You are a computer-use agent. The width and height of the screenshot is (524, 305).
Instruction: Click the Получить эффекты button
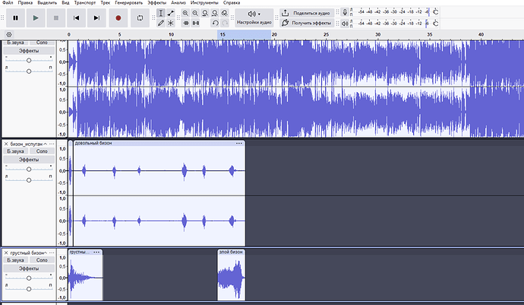tap(307, 23)
